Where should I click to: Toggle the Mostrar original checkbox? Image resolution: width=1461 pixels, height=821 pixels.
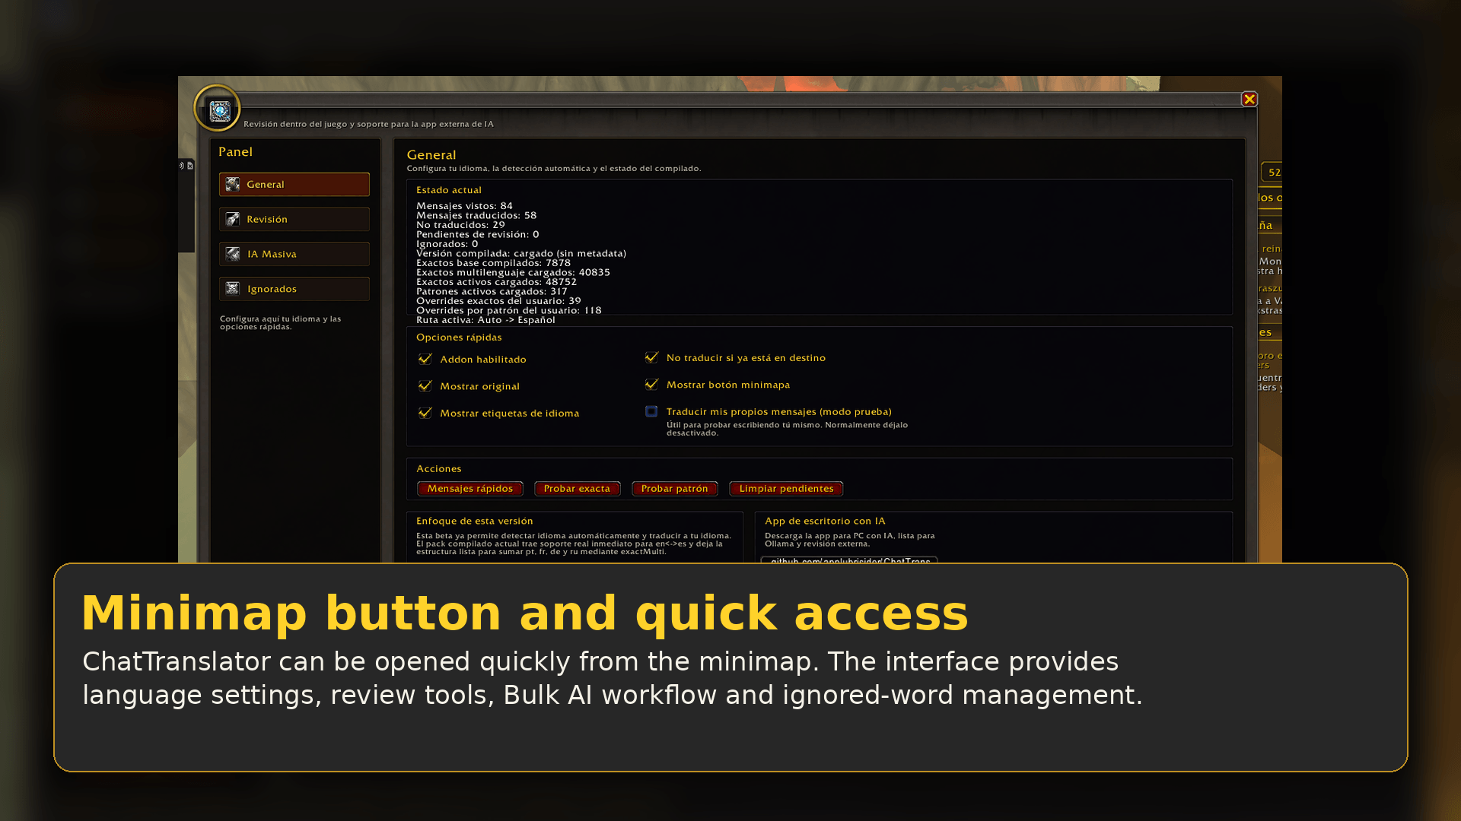click(425, 386)
